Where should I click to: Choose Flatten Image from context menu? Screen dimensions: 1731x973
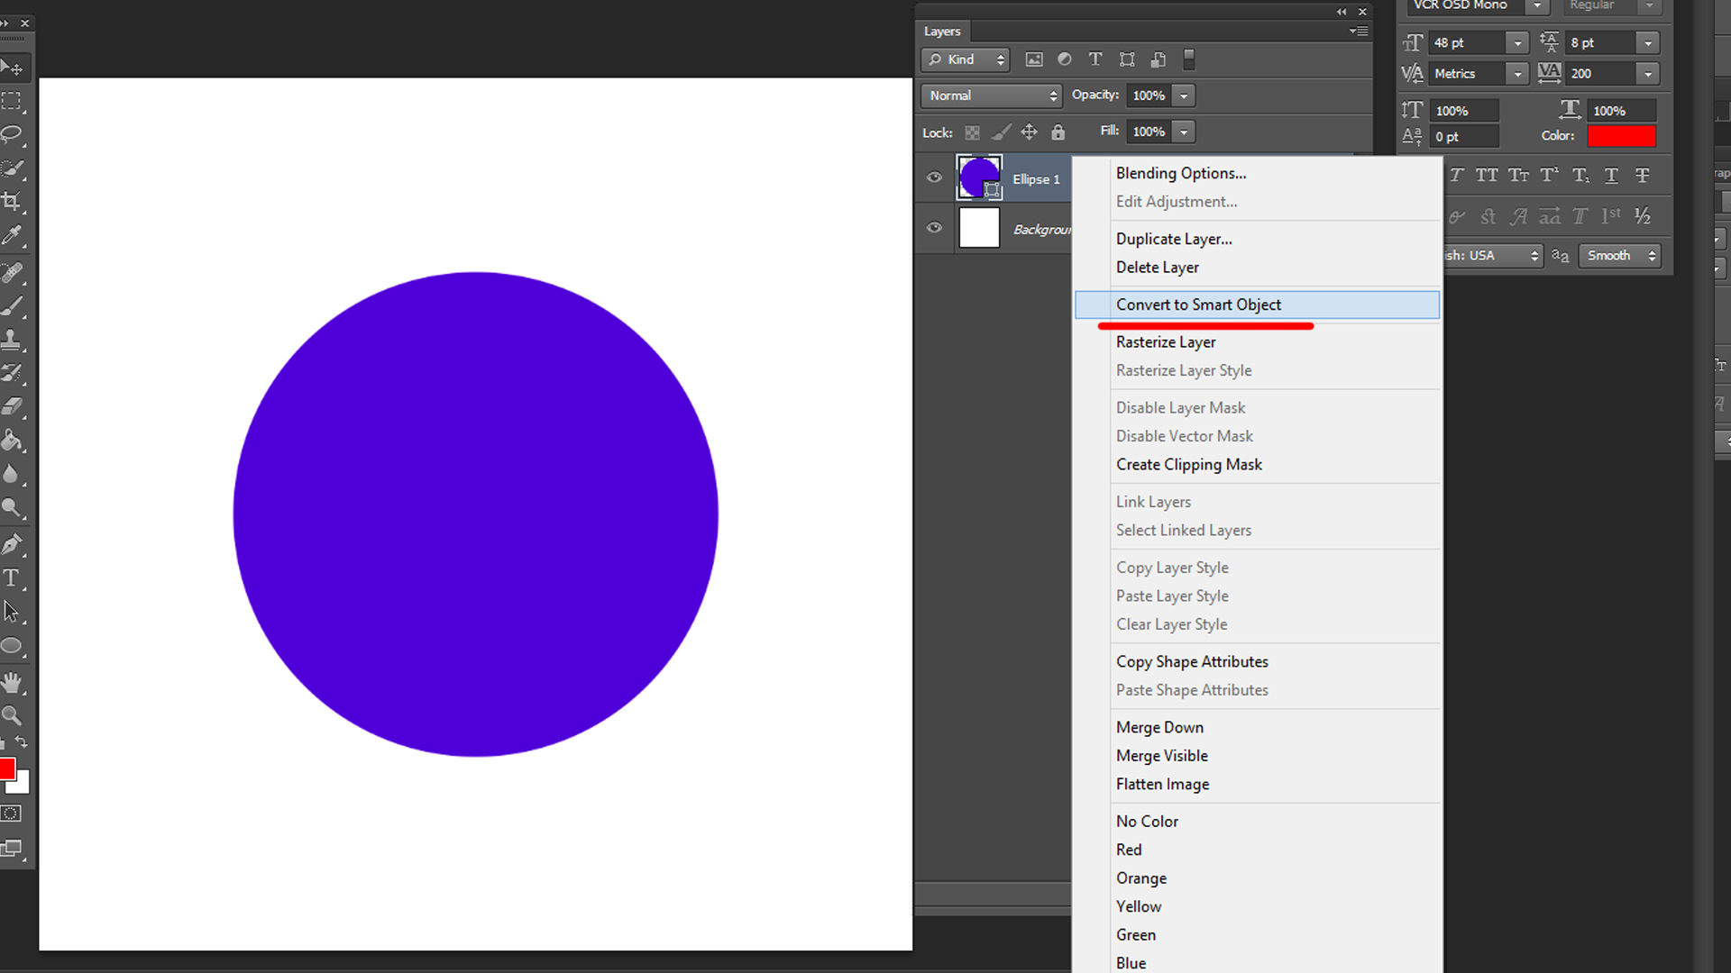(1162, 784)
